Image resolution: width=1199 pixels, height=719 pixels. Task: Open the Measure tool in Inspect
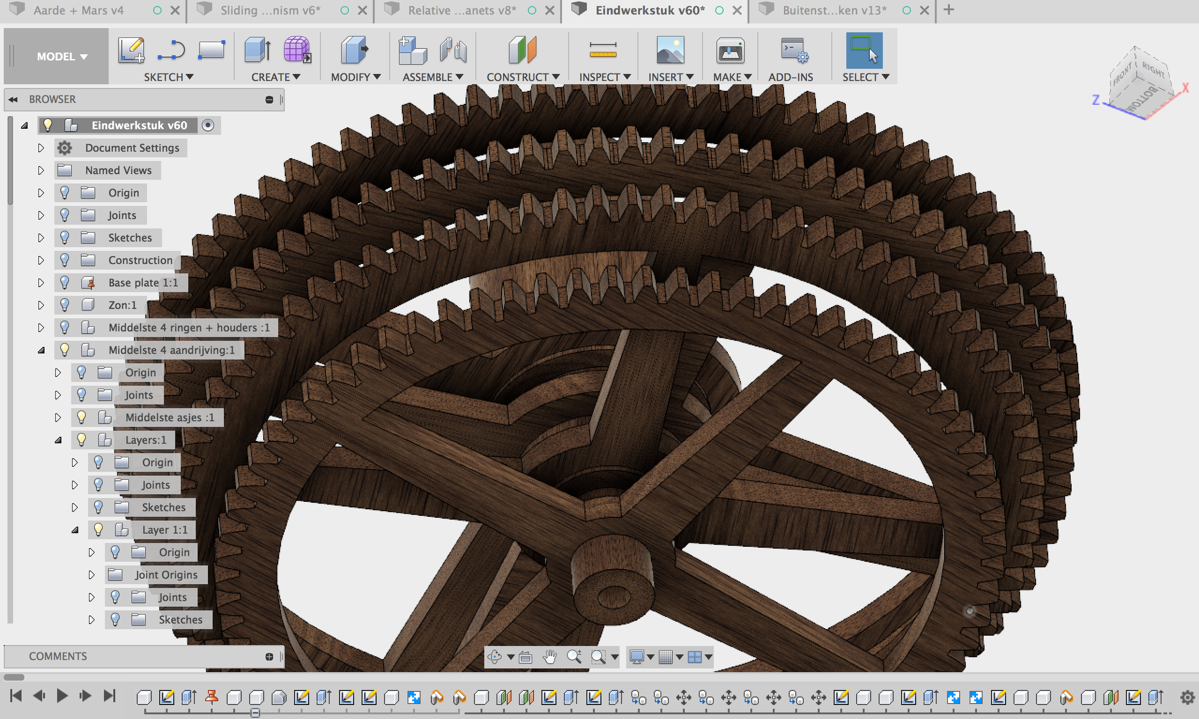pyautogui.click(x=603, y=50)
